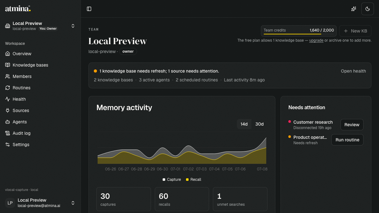Click the orange alert status dot in banner

95,71
